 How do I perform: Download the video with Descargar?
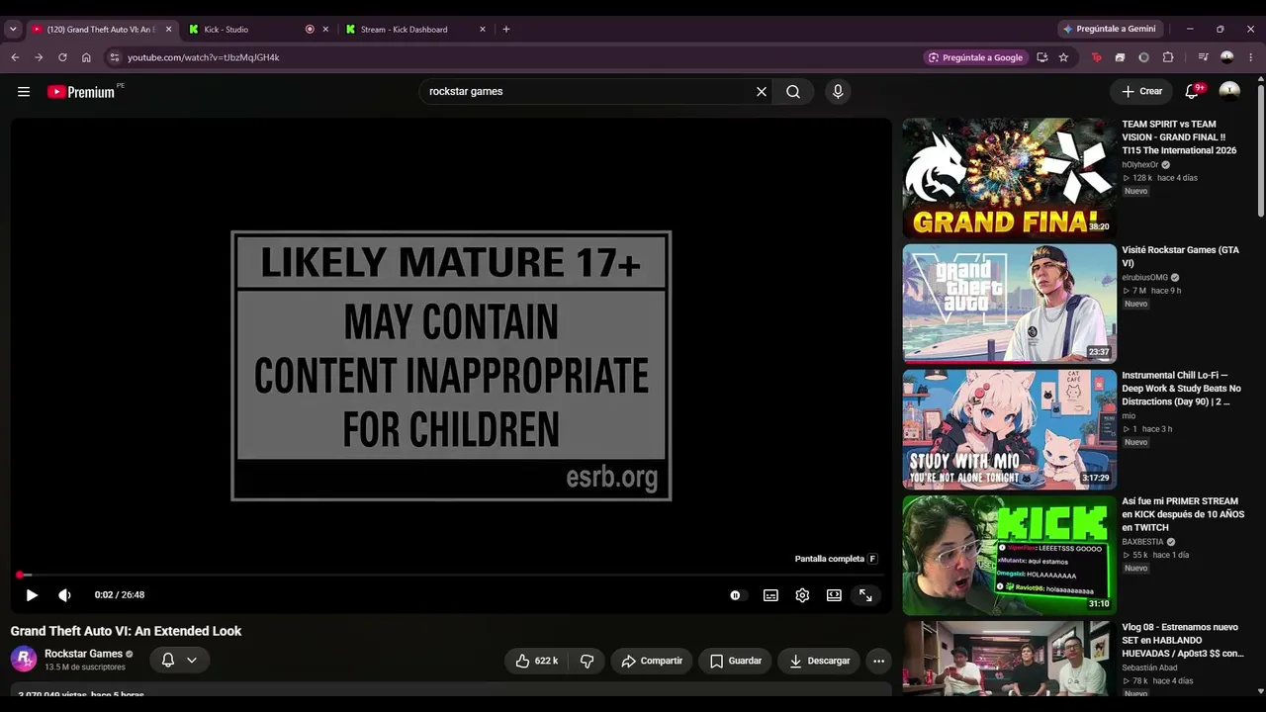819,661
